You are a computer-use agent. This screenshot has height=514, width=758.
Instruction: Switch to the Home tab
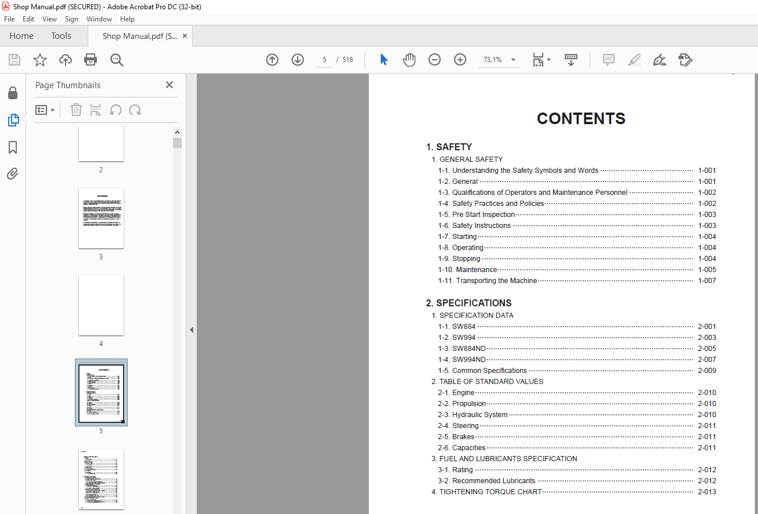(21, 36)
